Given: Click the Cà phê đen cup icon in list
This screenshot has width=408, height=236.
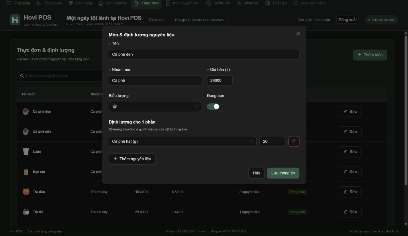Looking at the screenshot, I should click(26, 112).
